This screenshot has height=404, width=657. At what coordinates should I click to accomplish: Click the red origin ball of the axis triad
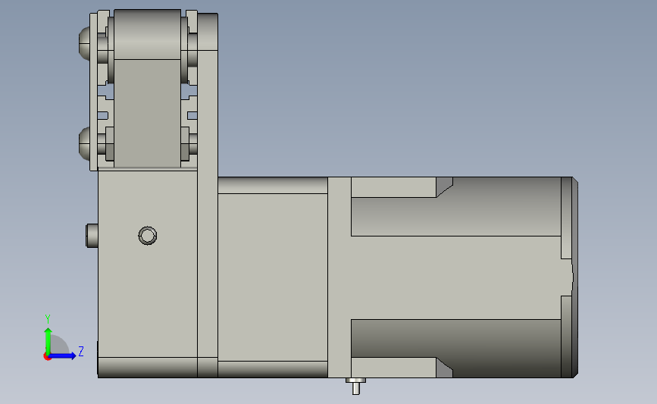47,357
